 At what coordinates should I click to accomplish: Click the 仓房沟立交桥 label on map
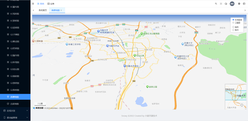click(70, 98)
